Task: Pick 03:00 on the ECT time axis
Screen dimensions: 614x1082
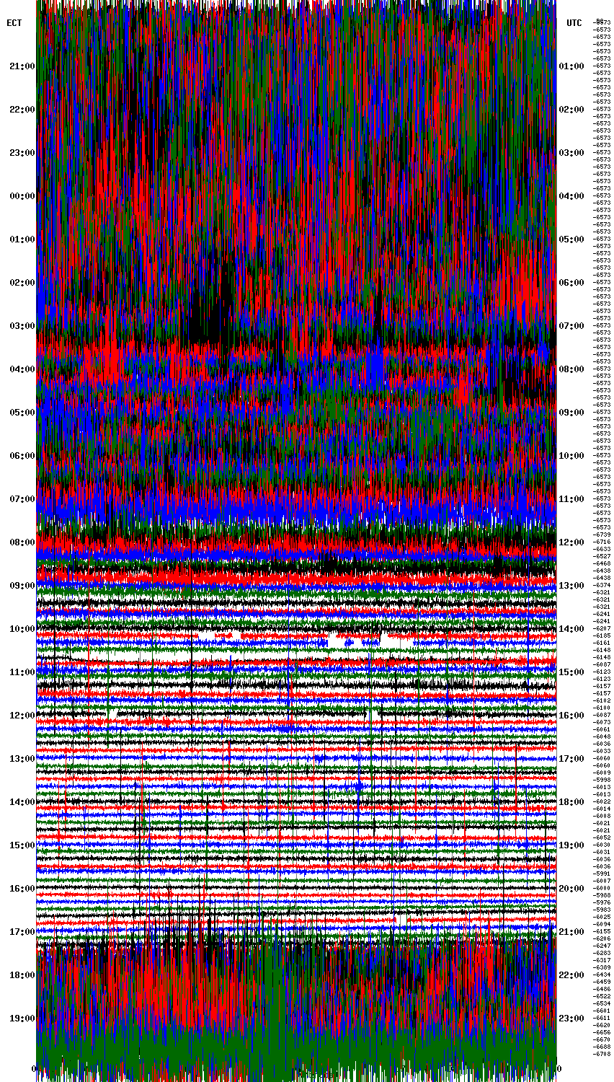Action: [x=22, y=325]
